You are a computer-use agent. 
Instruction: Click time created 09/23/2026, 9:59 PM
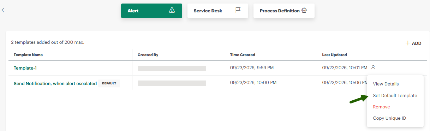[252, 67]
